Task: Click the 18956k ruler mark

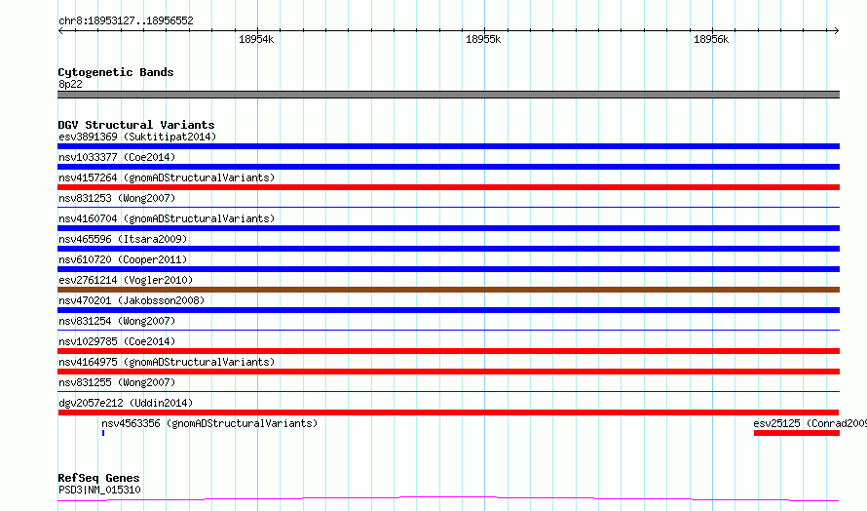Action: [711, 39]
